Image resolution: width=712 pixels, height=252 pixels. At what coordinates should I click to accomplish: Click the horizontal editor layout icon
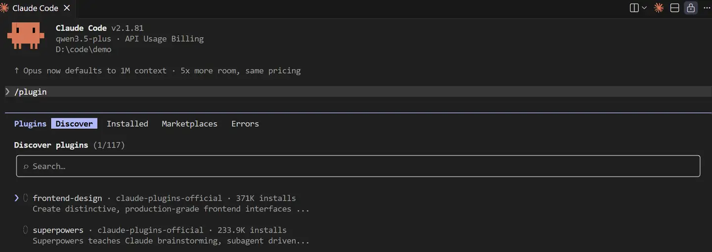[674, 8]
